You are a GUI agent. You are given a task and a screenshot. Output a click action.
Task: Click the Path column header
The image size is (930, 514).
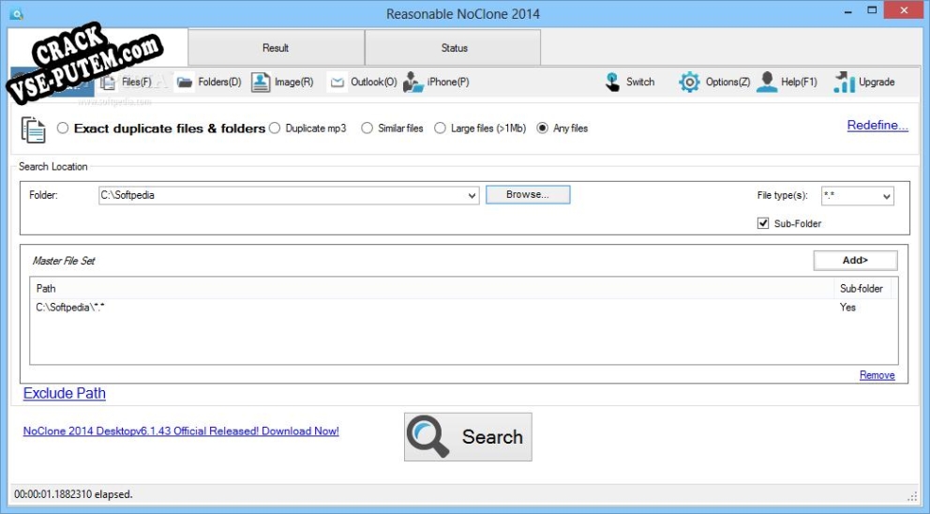tap(432, 289)
